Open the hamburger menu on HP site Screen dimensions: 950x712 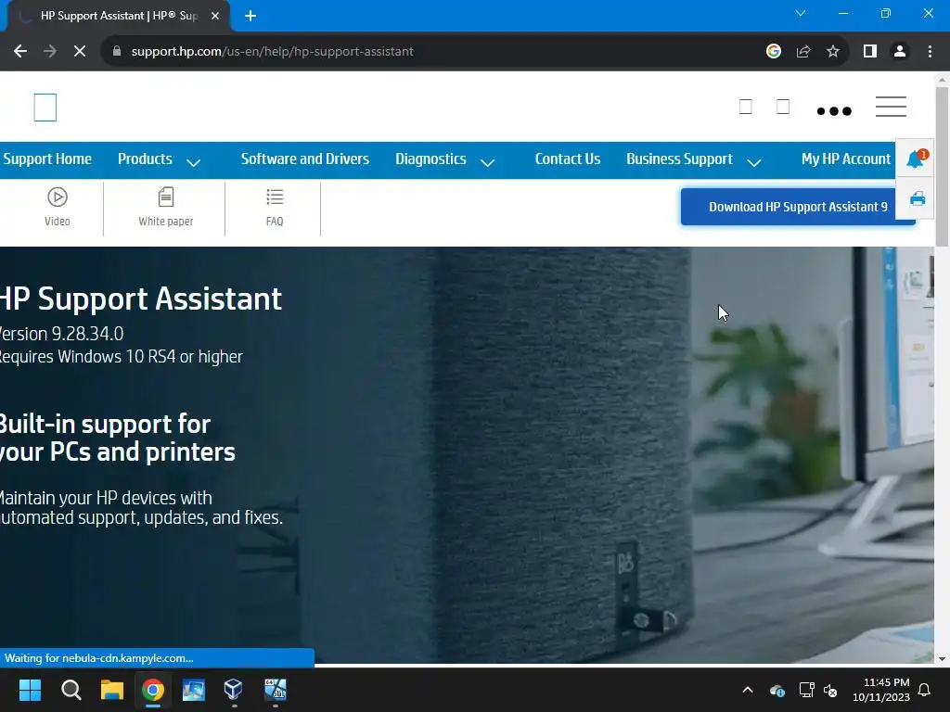[891, 107]
